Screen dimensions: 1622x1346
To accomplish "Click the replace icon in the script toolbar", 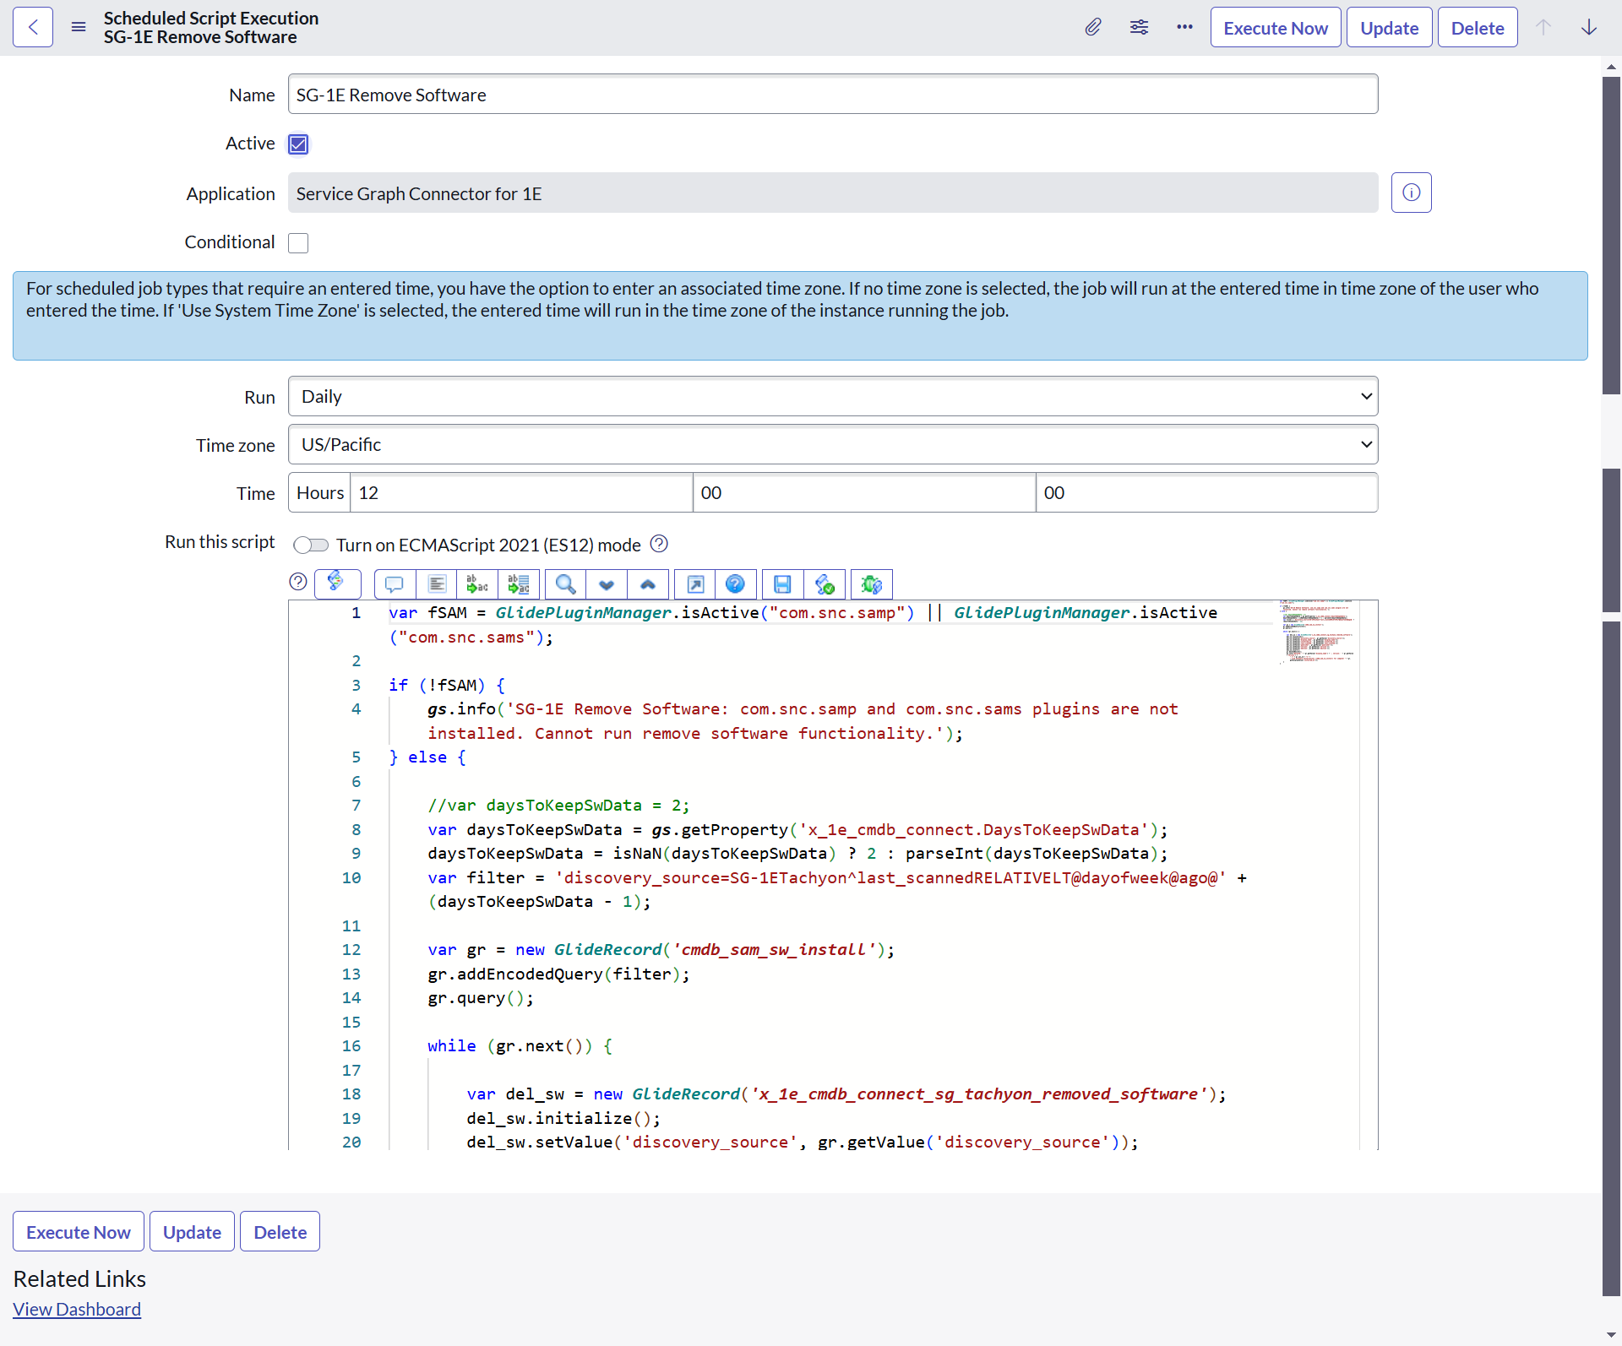I will pyautogui.click(x=477, y=584).
